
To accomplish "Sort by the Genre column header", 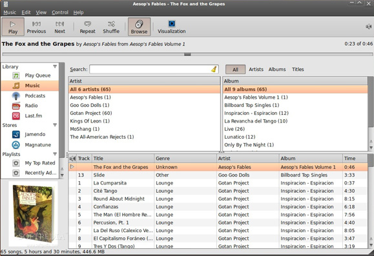I will [185, 159].
